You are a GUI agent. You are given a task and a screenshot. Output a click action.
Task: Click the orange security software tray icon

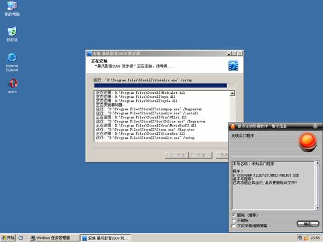pos(306,238)
